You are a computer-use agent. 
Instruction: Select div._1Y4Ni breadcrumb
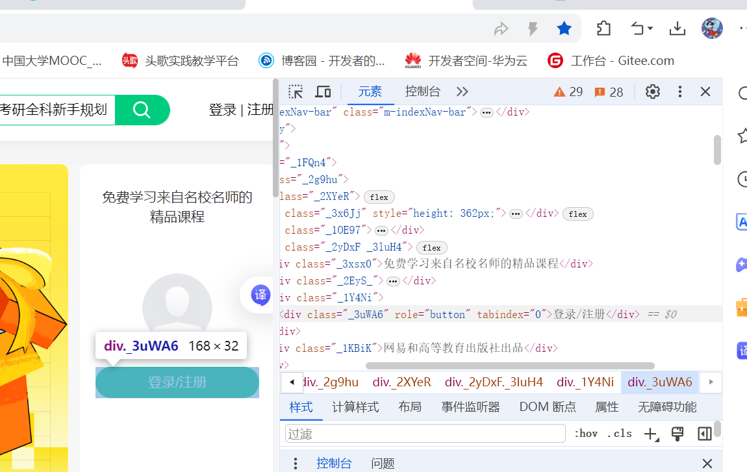click(x=585, y=382)
